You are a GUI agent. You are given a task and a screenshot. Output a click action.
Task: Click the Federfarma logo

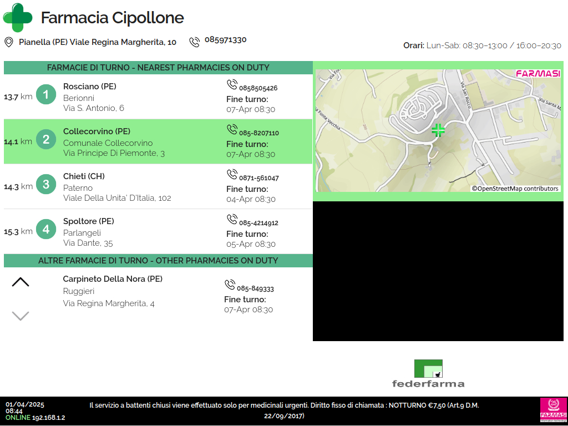(x=428, y=373)
